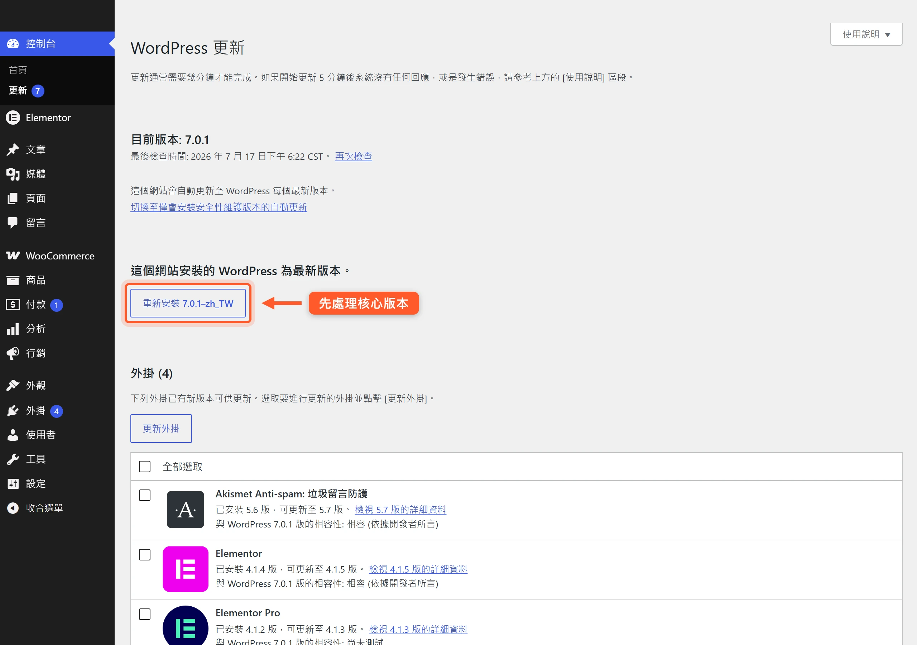Viewport: 917px width, 645px height.
Task: Click the magenta Elementor plugin icon
Action: point(185,569)
